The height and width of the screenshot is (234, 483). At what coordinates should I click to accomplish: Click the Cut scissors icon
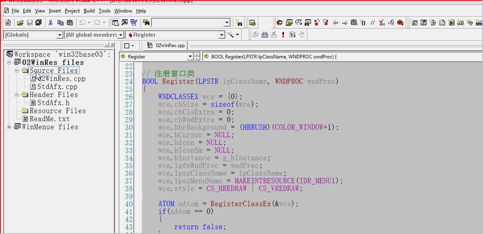point(51,23)
